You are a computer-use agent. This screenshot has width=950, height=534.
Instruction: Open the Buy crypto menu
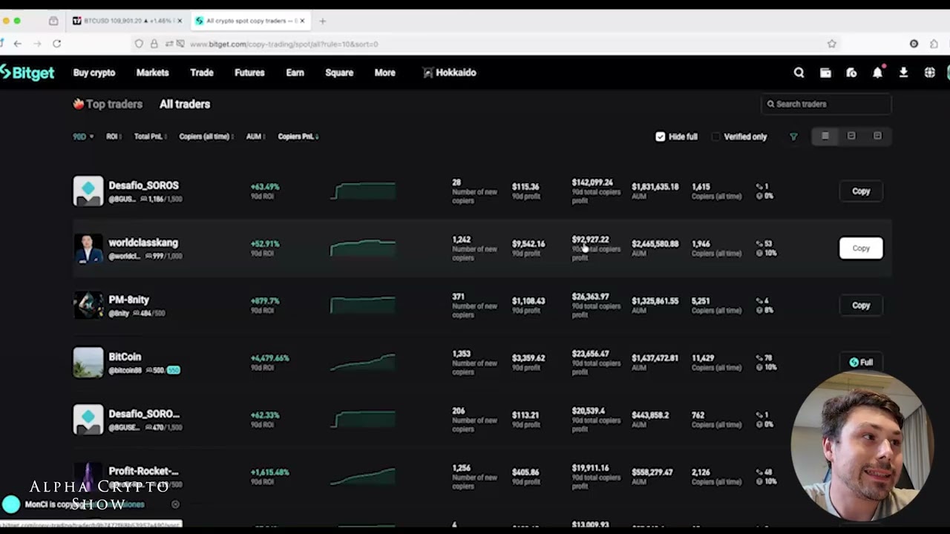point(94,73)
